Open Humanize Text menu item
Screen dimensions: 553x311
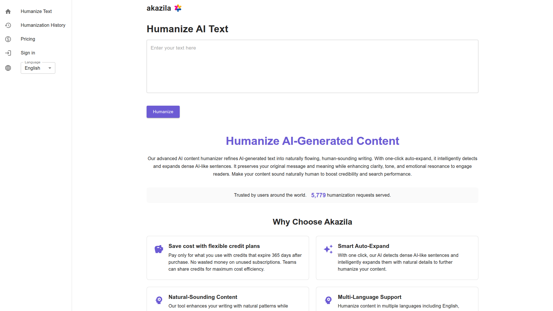(36, 12)
